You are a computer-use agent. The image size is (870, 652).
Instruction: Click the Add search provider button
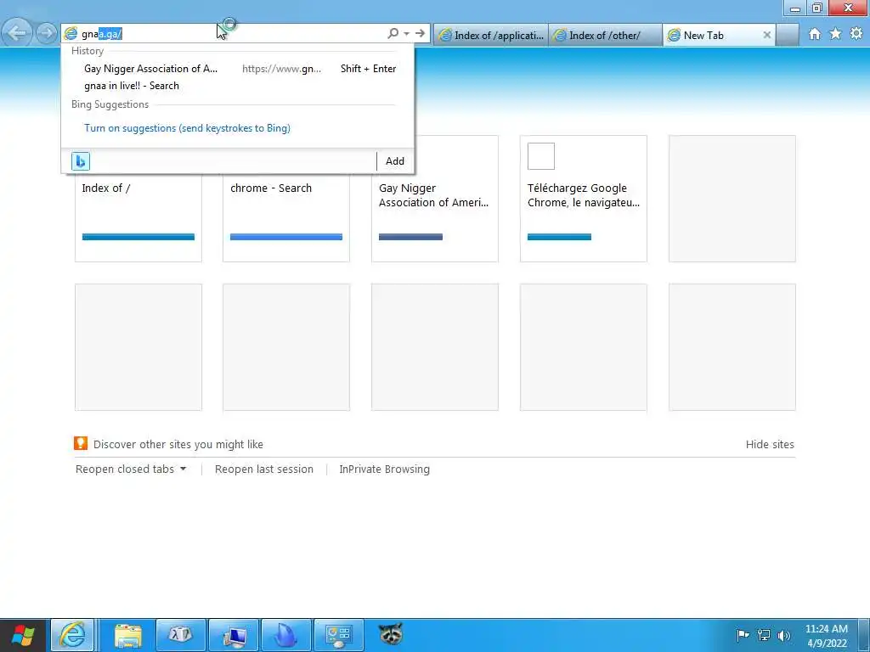395,161
